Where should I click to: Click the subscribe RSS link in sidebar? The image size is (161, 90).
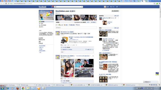click(x=41, y=47)
